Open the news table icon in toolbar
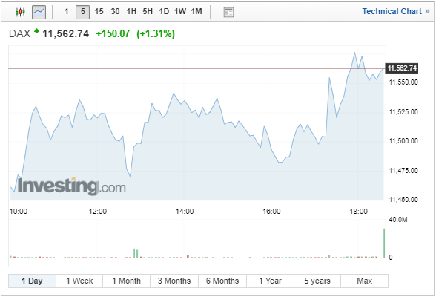 (x=228, y=12)
